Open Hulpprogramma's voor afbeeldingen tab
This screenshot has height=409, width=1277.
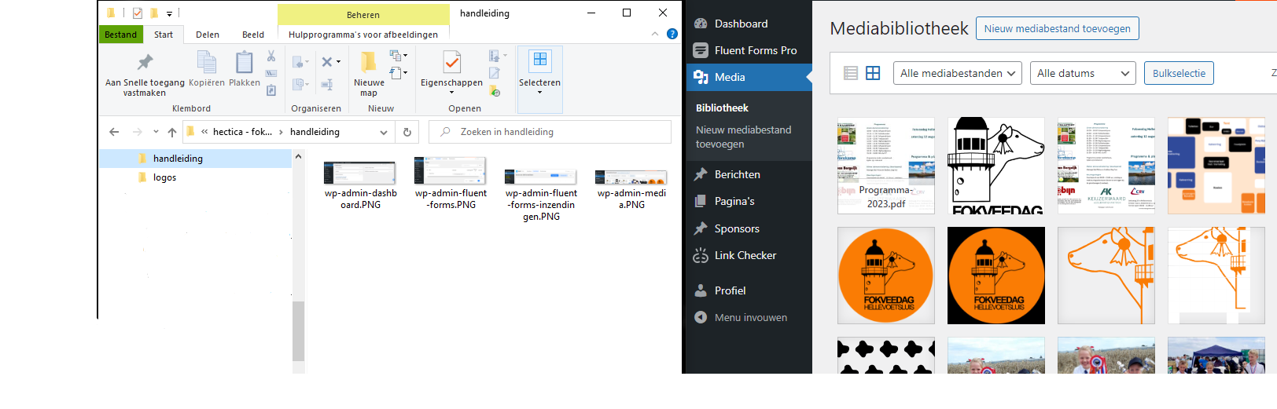coord(363,35)
